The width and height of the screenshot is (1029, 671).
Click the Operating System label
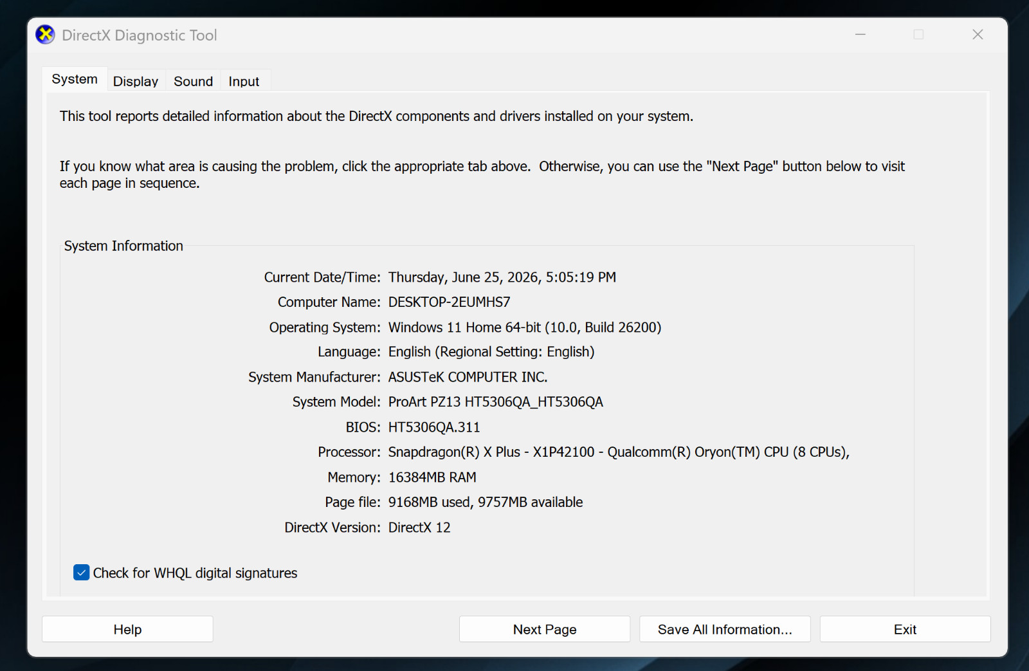tap(325, 327)
